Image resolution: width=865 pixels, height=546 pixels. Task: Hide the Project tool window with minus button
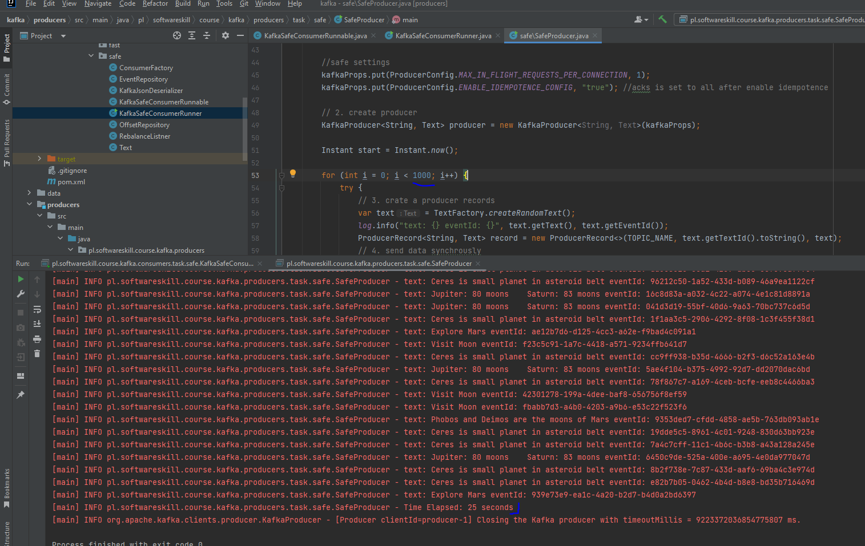[240, 35]
